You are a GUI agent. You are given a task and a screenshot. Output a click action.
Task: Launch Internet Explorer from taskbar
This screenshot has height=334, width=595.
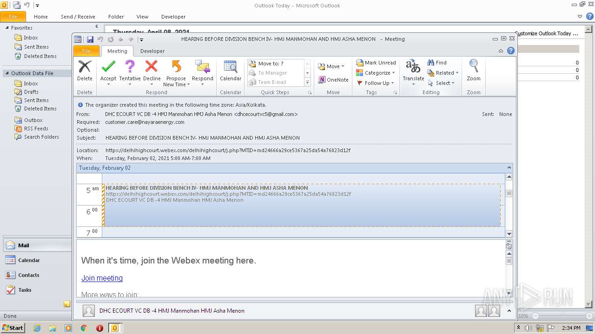[37, 328]
